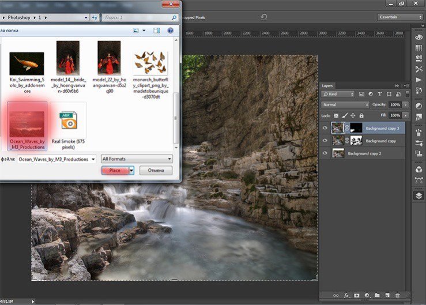The width and height of the screenshot is (426, 305).
Task: Create new fill or adjustment layer
Action: tap(367, 295)
